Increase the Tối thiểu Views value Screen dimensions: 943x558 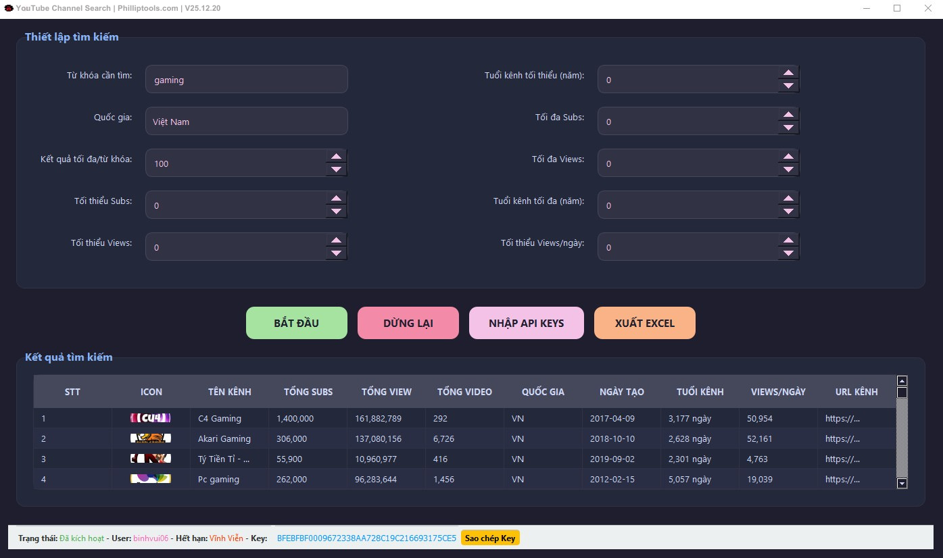336,240
